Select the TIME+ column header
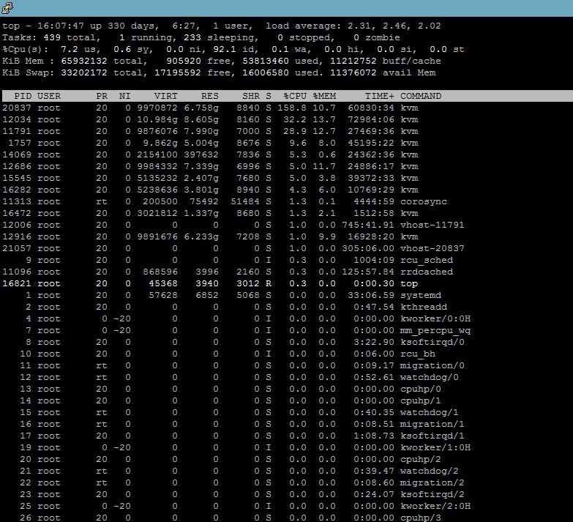Screen dimensions: 573x522 click(379, 96)
